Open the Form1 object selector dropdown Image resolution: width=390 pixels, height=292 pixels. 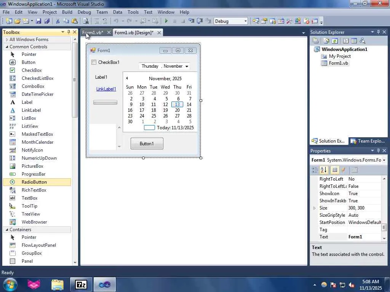coord(384,160)
